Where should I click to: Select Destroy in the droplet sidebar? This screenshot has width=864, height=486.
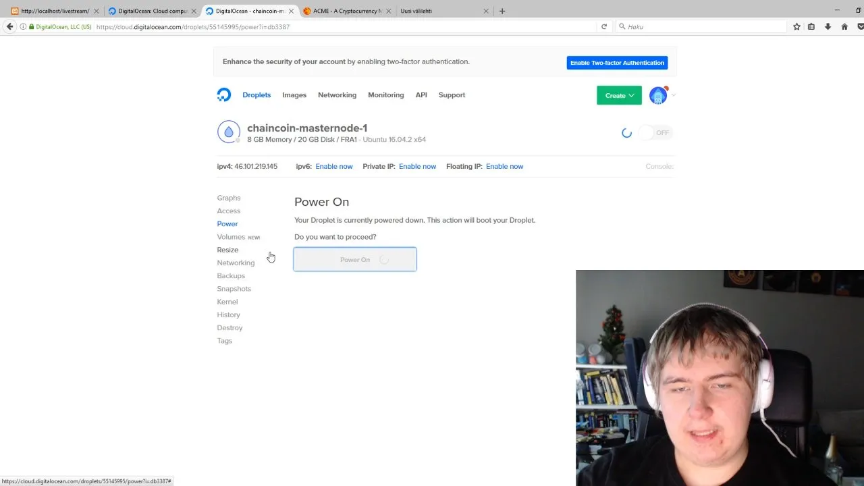pos(230,328)
